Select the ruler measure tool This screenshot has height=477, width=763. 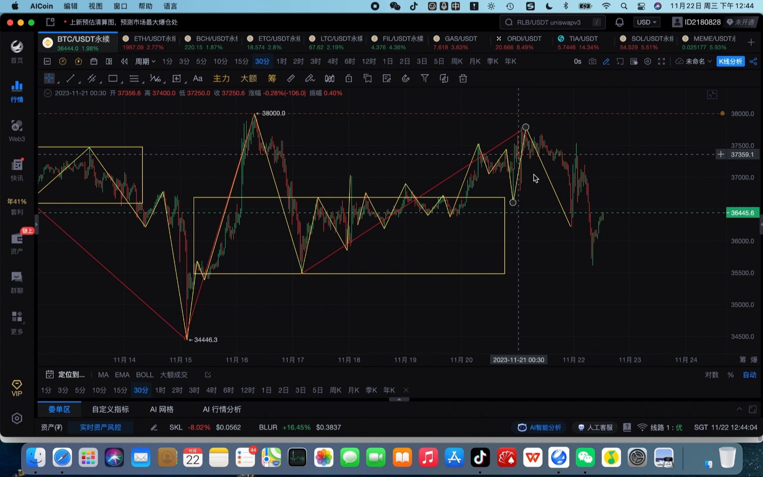pos(291,78)
